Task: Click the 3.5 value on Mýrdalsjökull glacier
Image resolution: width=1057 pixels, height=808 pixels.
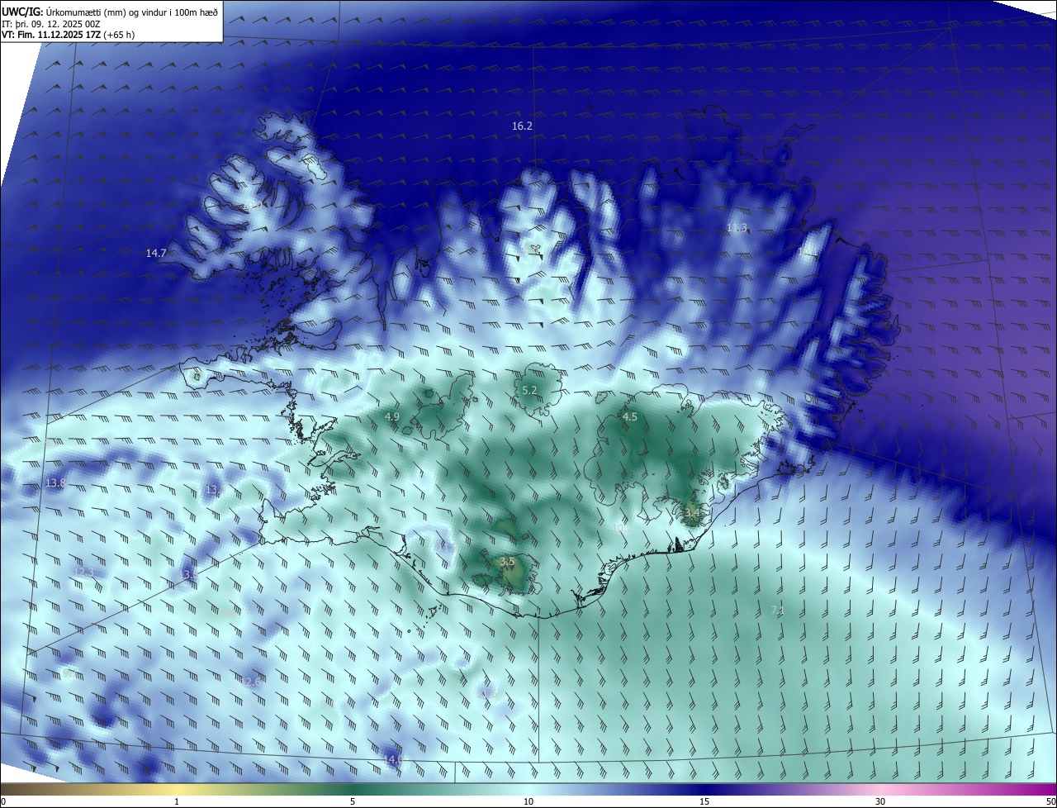Action: (507, 562)
